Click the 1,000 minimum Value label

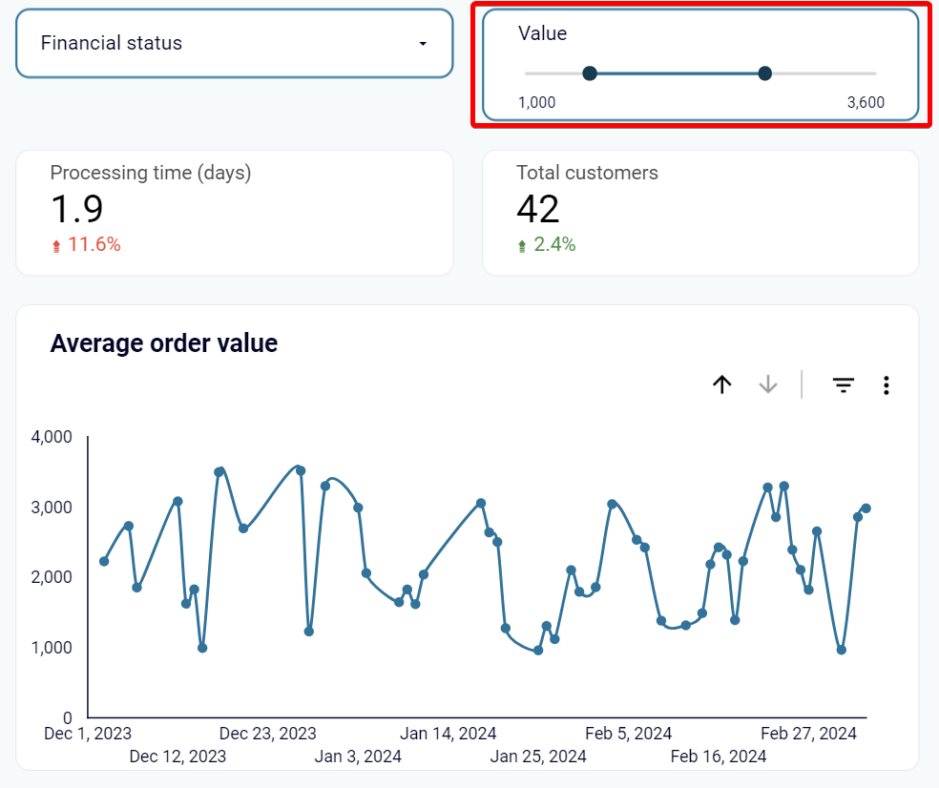point(536,102)
